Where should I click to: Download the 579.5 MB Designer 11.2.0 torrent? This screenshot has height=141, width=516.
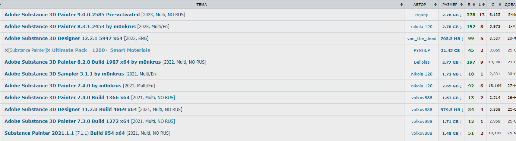(x=452, y=110)
